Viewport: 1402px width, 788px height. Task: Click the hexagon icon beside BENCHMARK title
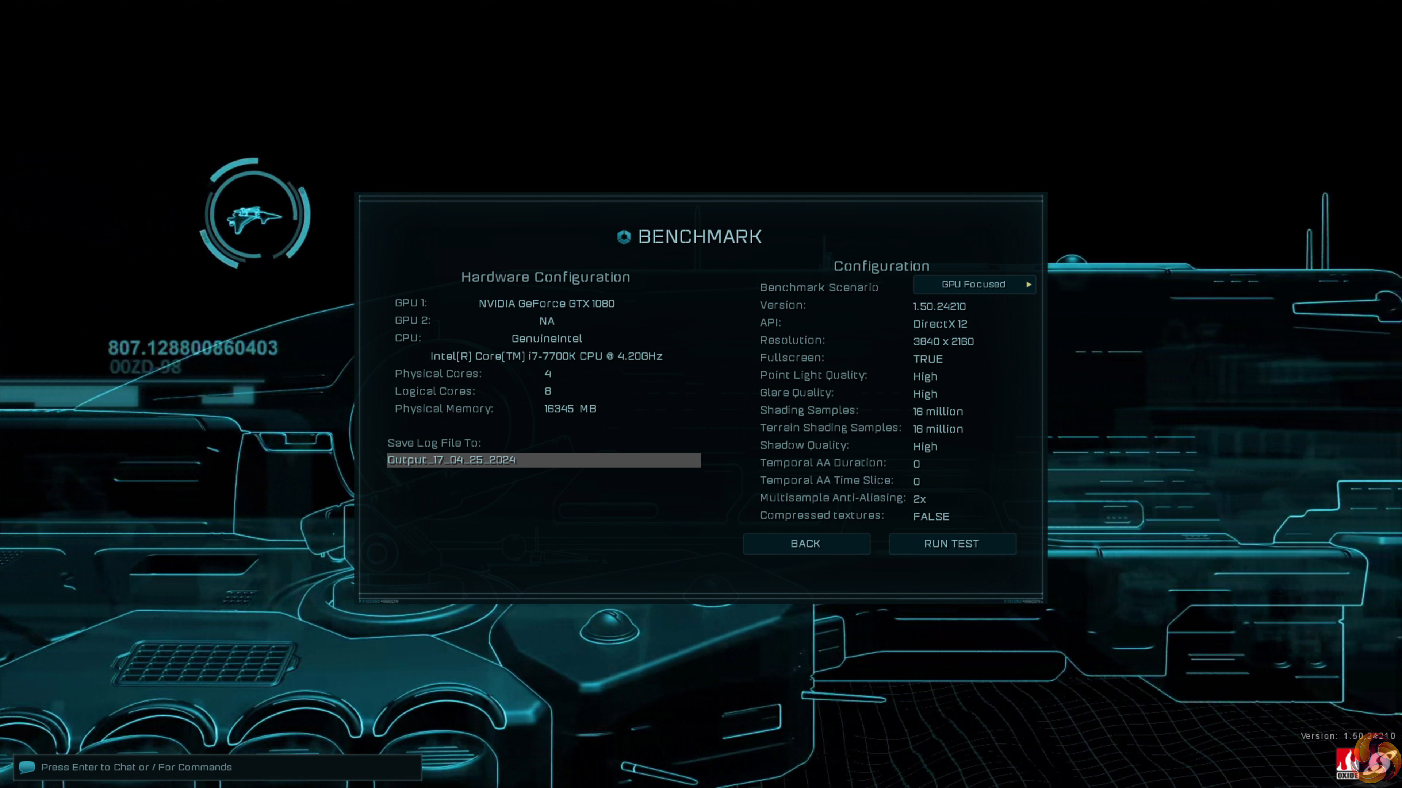click(x=624, y=237)
